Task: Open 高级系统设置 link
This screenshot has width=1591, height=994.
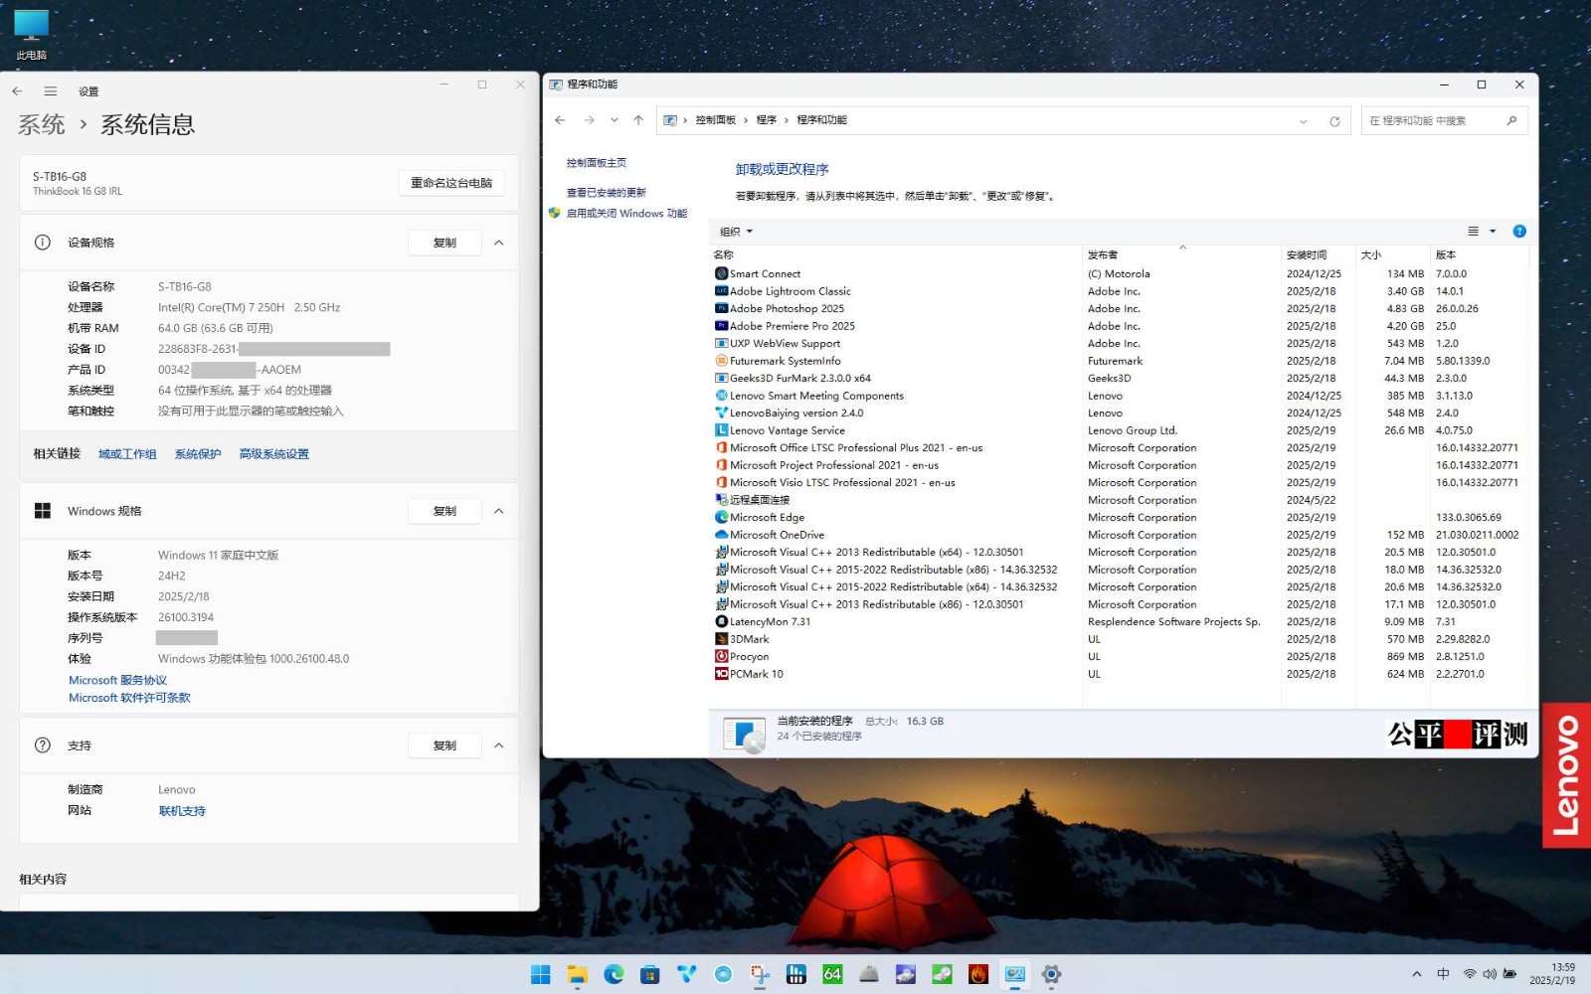Action: pos(273,454)
